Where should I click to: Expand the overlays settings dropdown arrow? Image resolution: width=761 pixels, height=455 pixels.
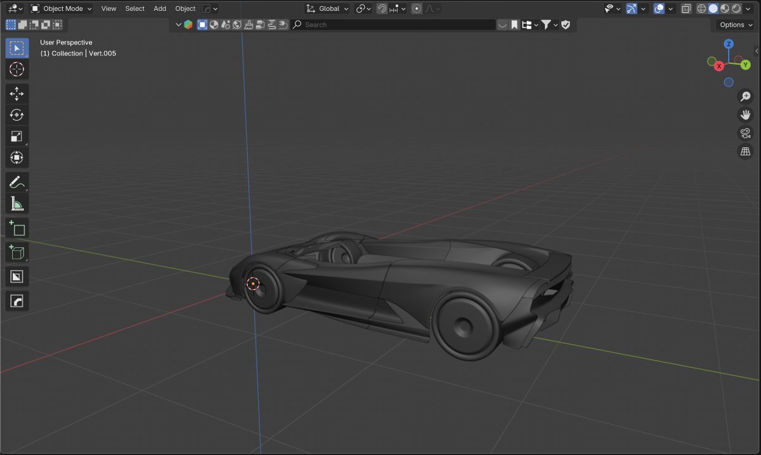pos(670,9)
